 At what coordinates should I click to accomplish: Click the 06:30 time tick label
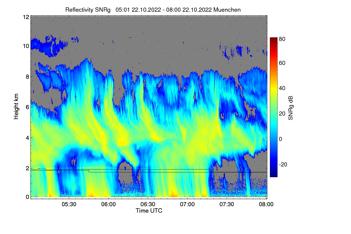coord(148,204)
